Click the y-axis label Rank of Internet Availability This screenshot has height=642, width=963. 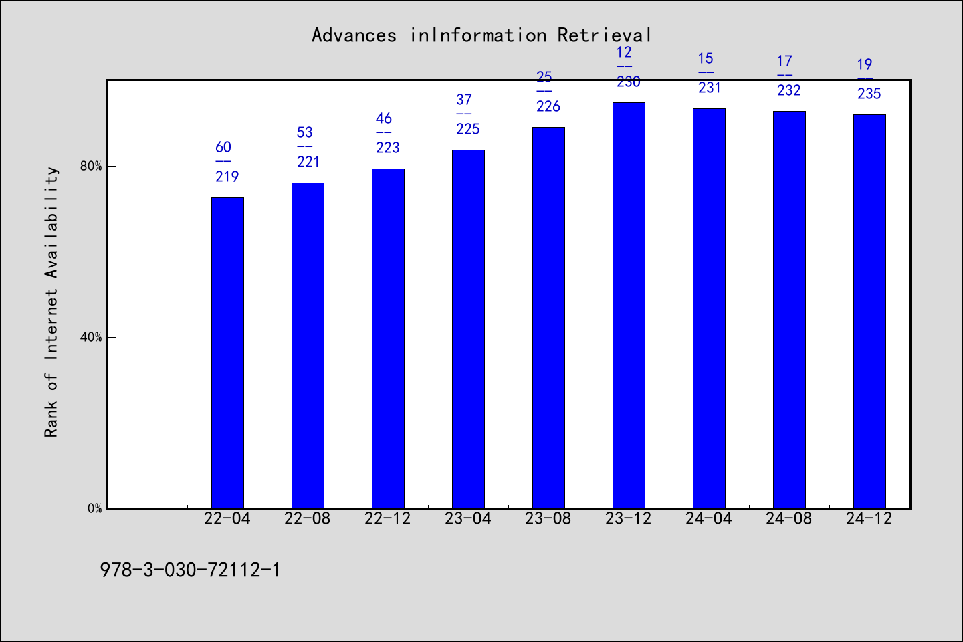click(51, 302)
